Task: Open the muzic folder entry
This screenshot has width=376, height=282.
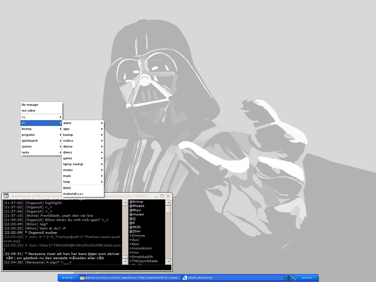Action: [x=83, y=176]
